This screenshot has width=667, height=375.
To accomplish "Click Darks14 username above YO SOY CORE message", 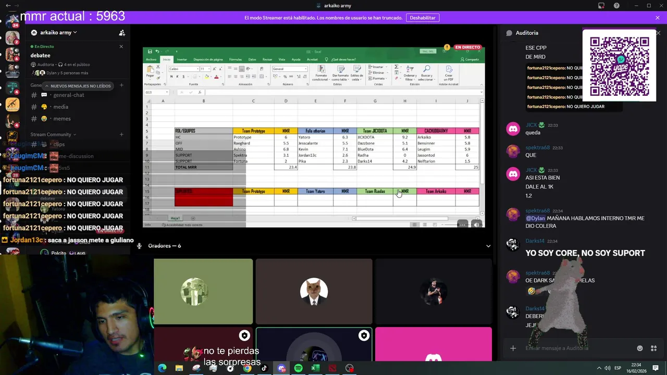I will pos(535,241).
